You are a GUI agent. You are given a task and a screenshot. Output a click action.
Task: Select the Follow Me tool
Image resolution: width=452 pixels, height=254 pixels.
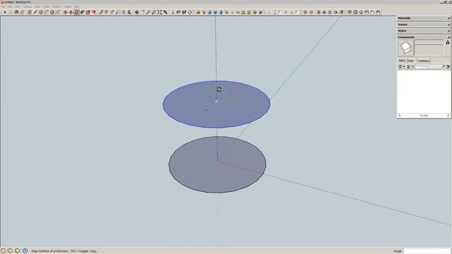pos(82,12)
